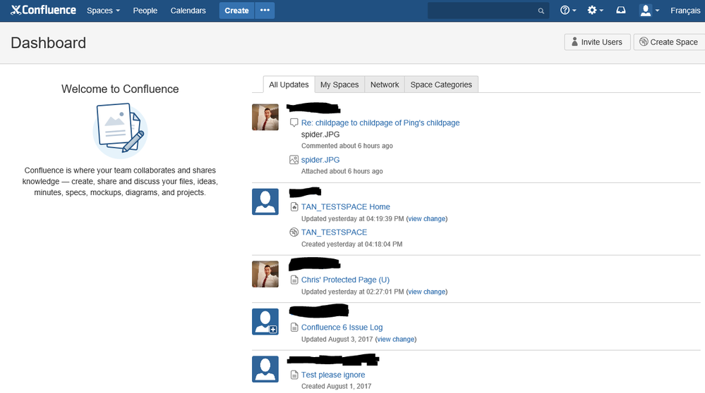
Task: Open the 'Test please ignore' page link
Action: coord(332,375)
